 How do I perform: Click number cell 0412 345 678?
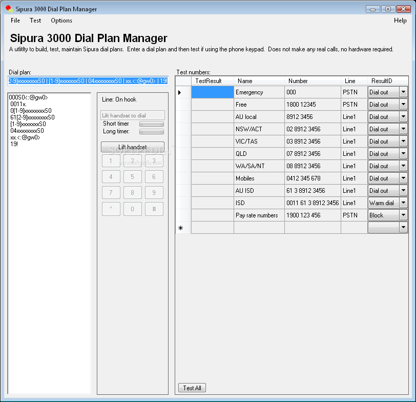(x=313, y=178)
